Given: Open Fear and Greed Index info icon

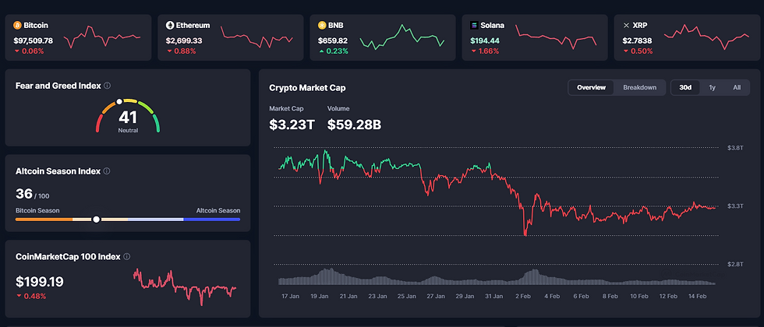Looking at the screenshot, I should tap(108, 86).
